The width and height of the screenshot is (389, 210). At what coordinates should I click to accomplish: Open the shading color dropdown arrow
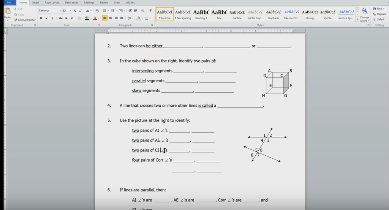tap(142, 18)
